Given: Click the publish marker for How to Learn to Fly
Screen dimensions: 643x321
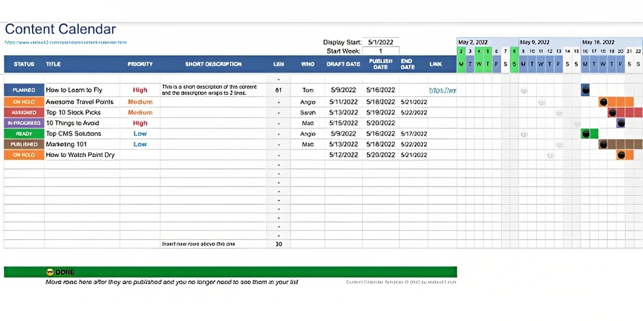Looking at the screenshot, I should tap(585, 90).
